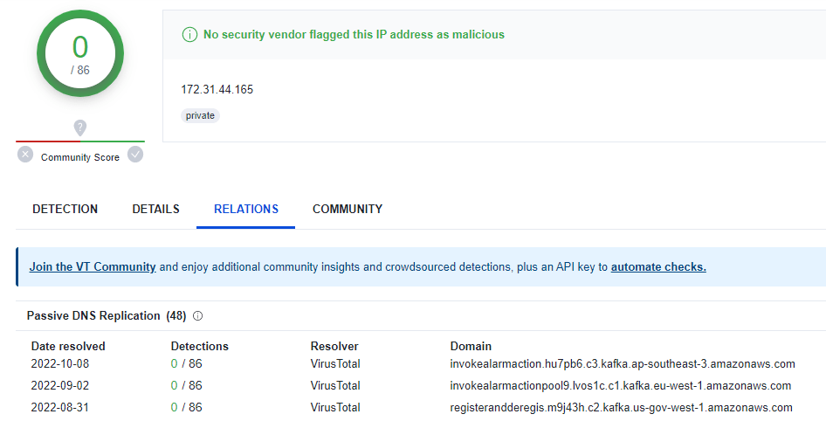826x421 pixels.
Task: Select the RELATIONS tab
Action: [x=246, y=209]
